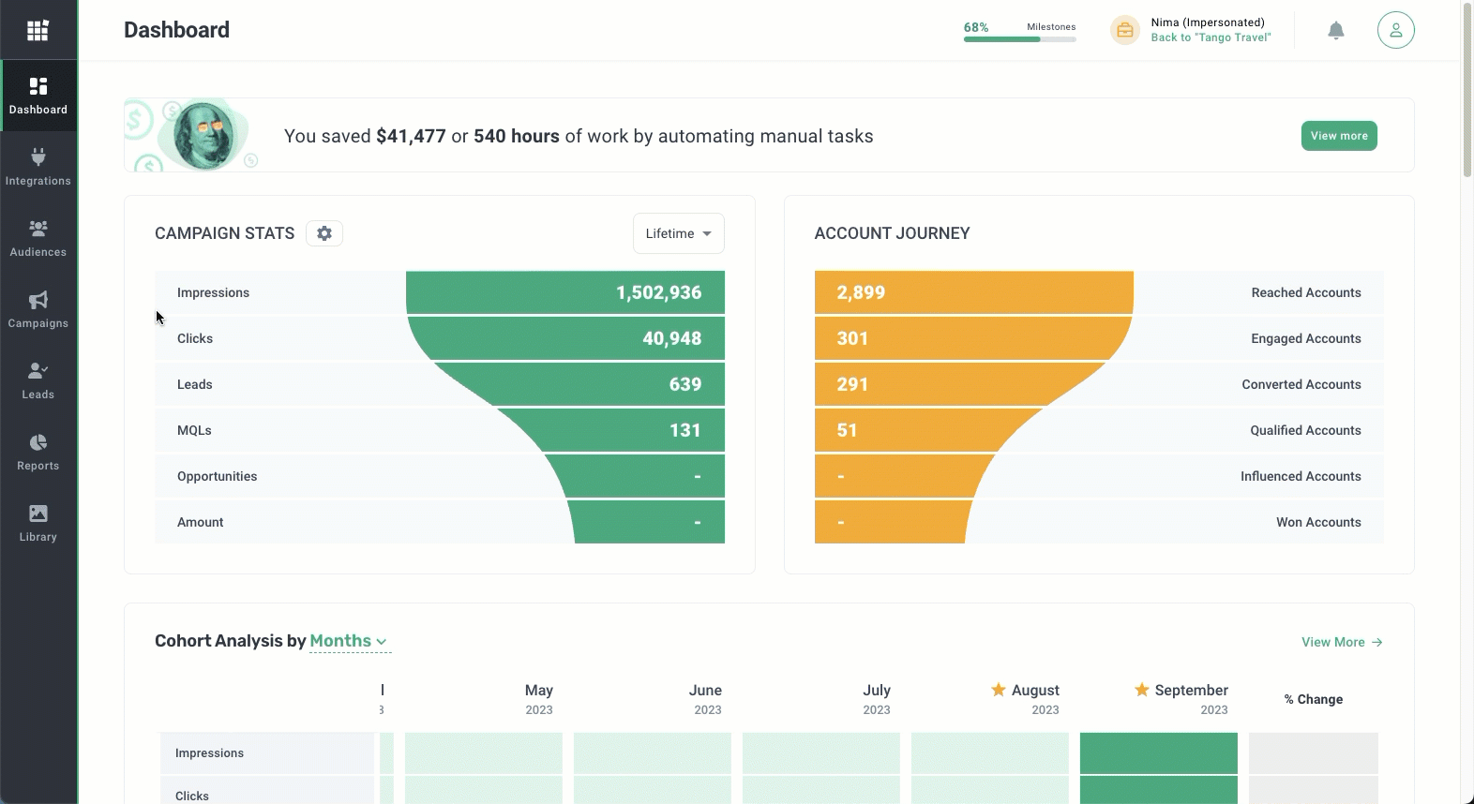This screenshot has width=1474, height=804.
Task: Follow the View More cohort link
Action: coord(1341,642)
